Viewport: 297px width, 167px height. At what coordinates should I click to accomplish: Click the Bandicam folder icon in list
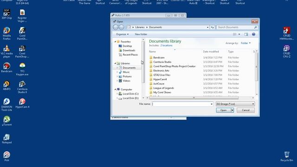pyautogui.click(x=151, y=58)
